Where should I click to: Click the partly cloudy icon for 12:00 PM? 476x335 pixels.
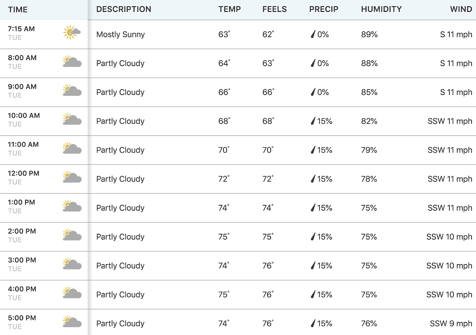coord(72,177)
